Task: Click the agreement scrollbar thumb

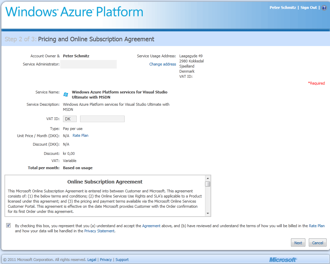Action: (208, 184)
